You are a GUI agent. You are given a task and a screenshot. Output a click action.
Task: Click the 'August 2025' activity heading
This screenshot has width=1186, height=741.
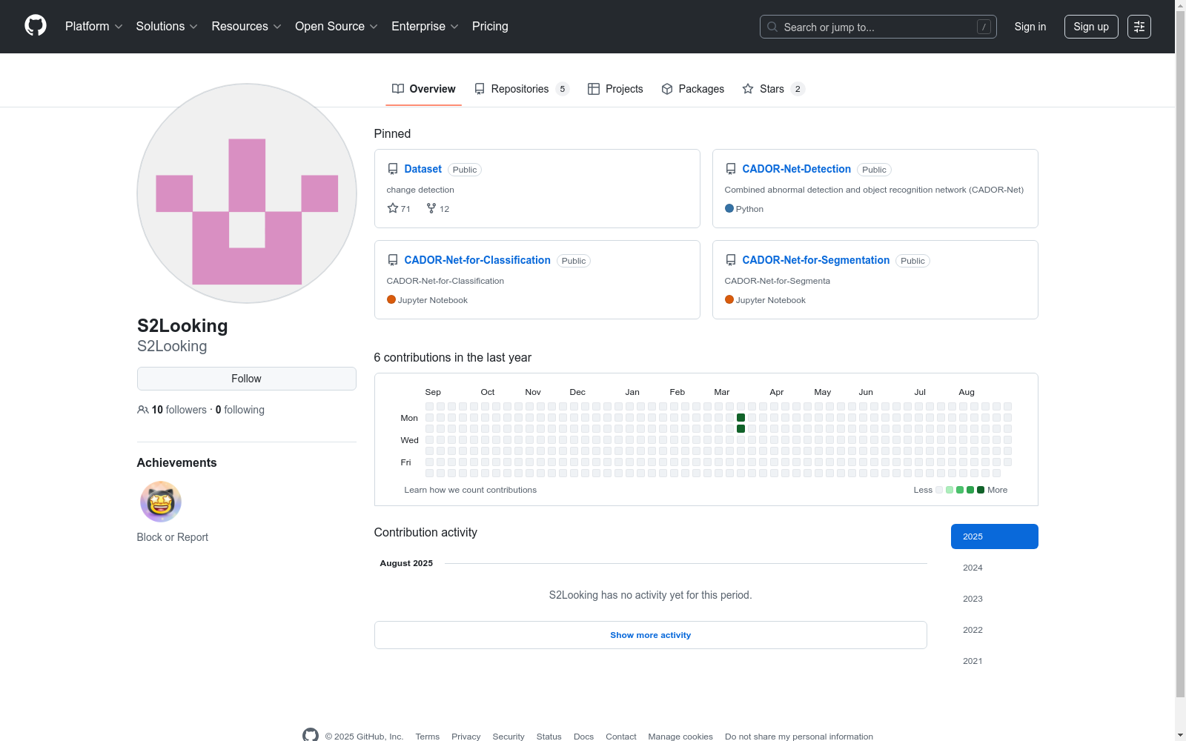click(x=406, y=563)
